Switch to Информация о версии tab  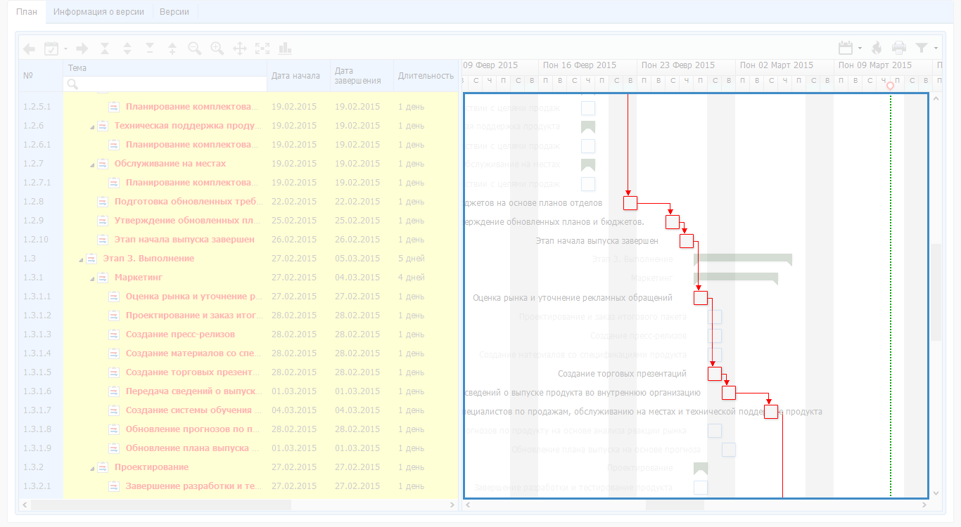pos(98,12)
